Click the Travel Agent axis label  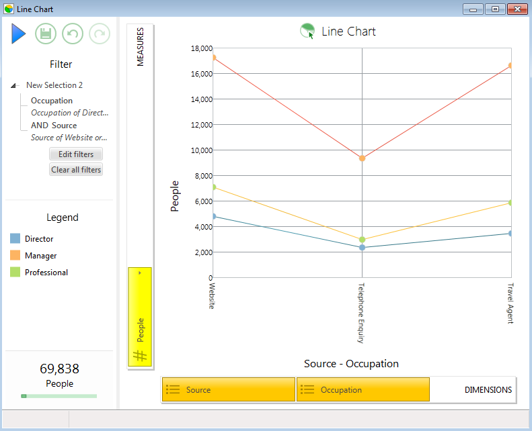510,303
